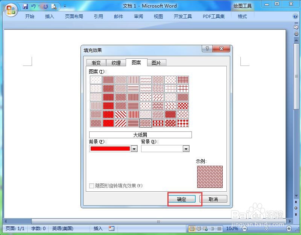Open the 页面布局 ribbon tab
The height and width of the screenshot is (235, 301).
(74, 17)
